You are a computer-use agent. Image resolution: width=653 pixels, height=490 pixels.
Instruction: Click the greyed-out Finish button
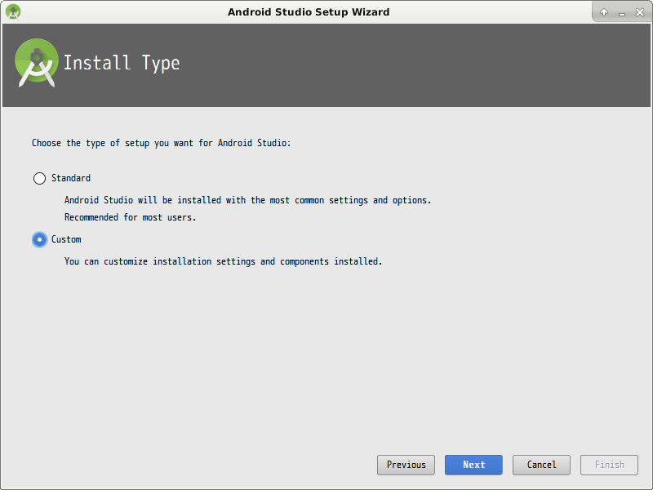[609, 465]
